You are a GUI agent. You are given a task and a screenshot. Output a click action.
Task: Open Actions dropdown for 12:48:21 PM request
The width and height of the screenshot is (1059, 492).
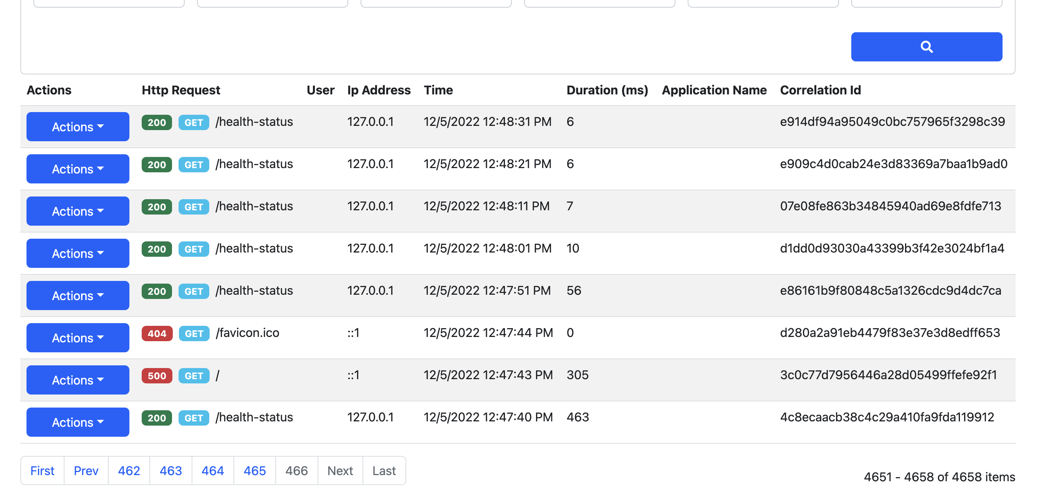(78, 168)
